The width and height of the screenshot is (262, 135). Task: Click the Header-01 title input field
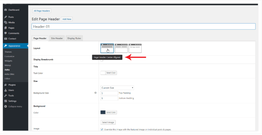(143, 27)
